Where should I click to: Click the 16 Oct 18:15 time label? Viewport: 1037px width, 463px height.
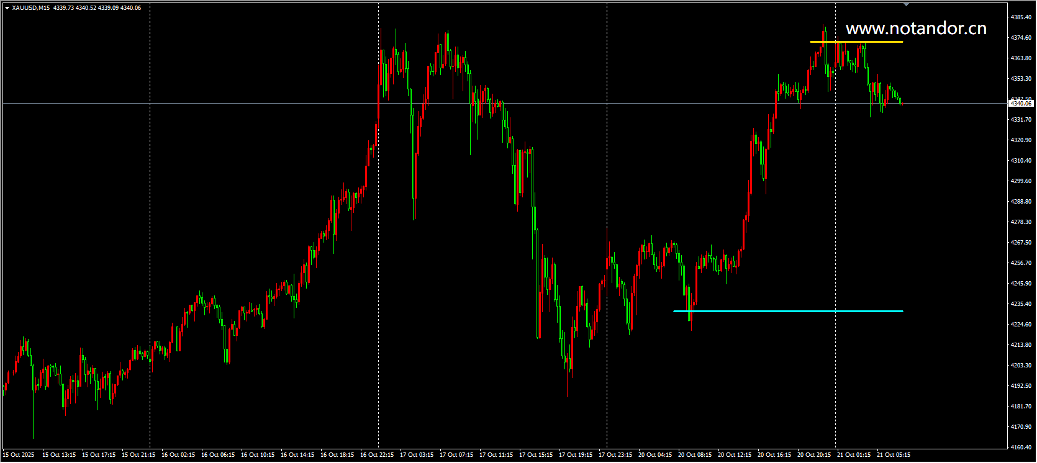click(x=337, y=455)
